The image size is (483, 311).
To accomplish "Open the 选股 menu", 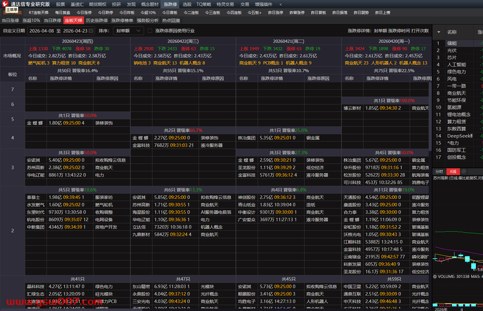I will tap(187, 4).
